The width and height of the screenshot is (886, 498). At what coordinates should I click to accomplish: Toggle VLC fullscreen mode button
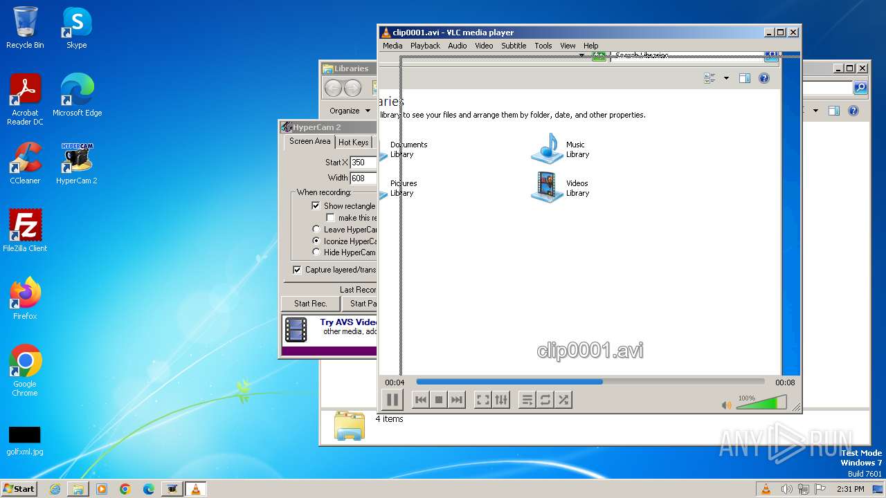[483, 400]
